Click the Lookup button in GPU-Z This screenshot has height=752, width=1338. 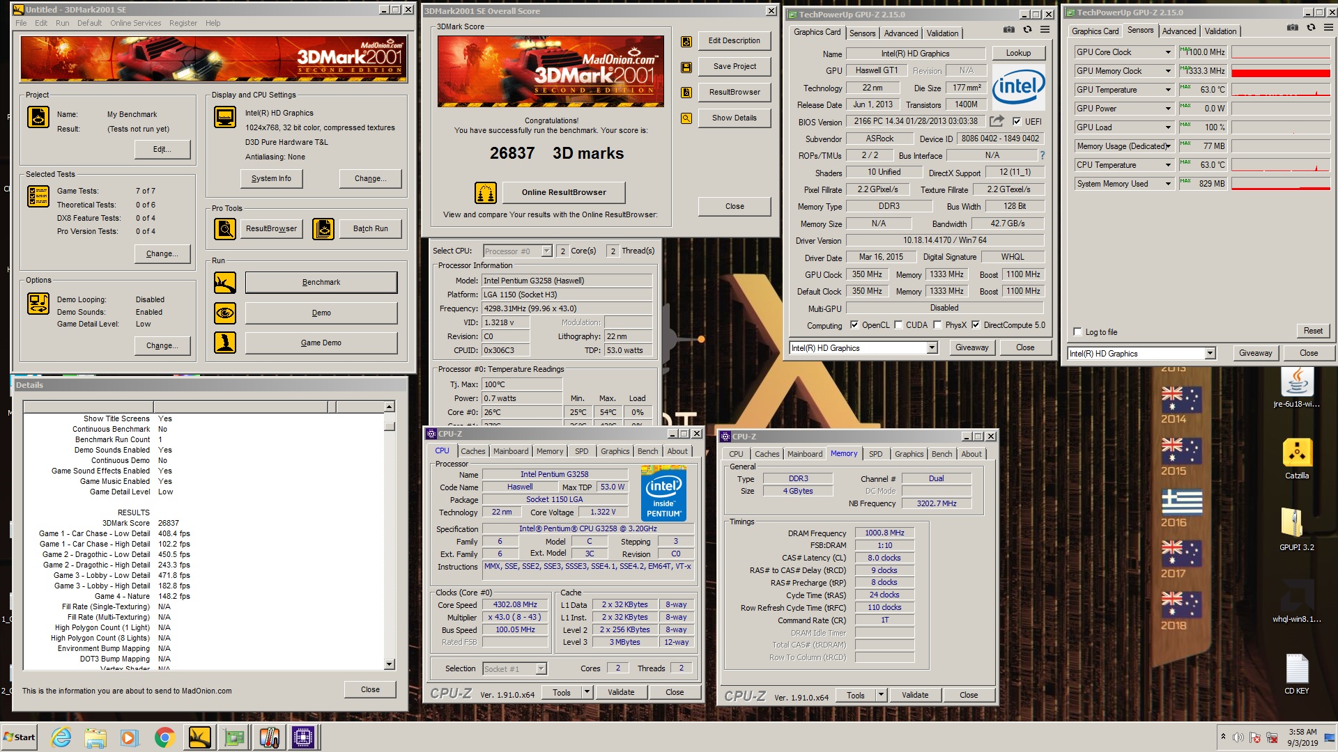pyautogui.click(x=1017, y=53)
